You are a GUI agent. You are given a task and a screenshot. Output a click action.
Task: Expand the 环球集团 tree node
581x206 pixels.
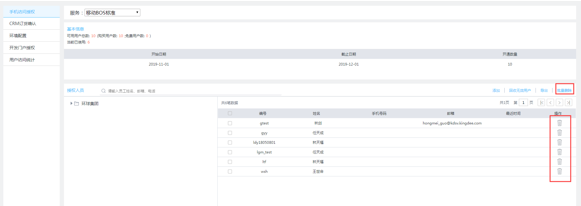coord(72,103)
